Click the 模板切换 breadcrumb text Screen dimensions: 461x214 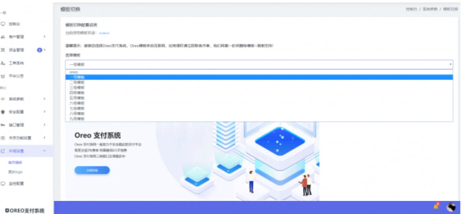[x=450, y=9]
